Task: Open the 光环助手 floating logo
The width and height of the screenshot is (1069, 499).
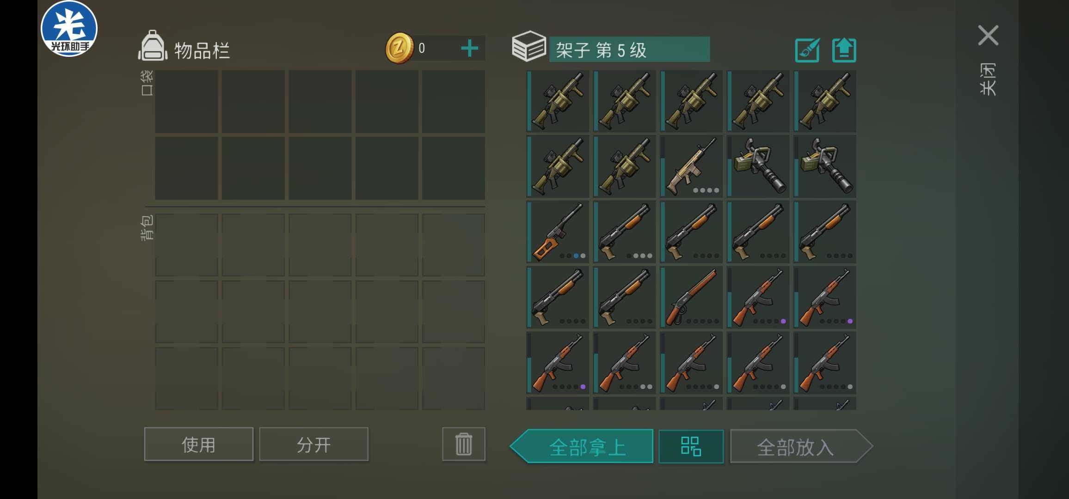Action: [69, 29]
